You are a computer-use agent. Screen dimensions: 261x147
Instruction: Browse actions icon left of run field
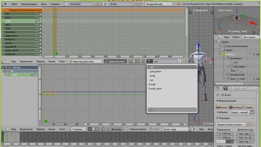coord(150,61)
